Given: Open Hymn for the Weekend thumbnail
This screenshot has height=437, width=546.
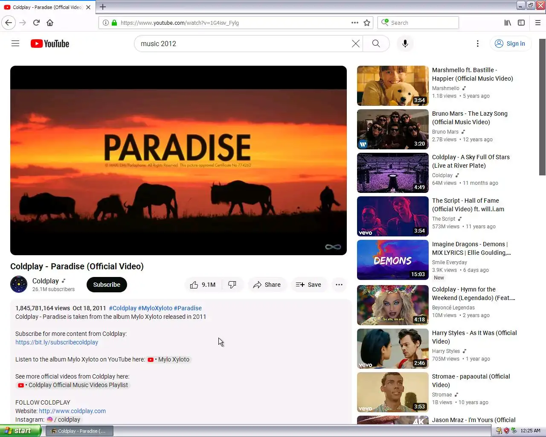Looking at the screenshot, I should point(393,305).
